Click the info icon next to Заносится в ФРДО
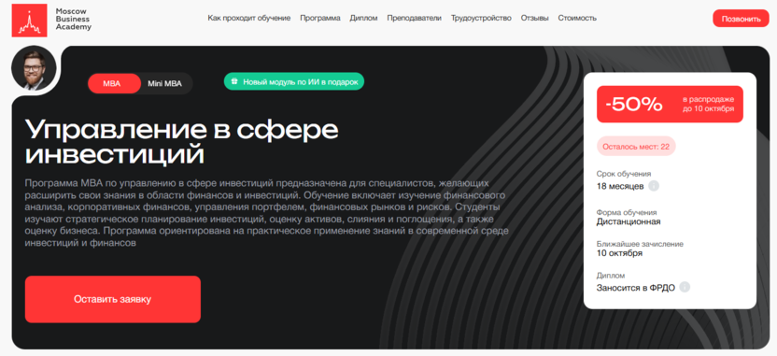The image size is (777, 356). 685,288
